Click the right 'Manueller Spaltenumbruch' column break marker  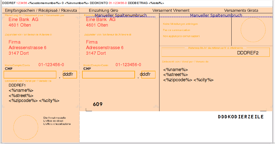[x=216, y=15]
